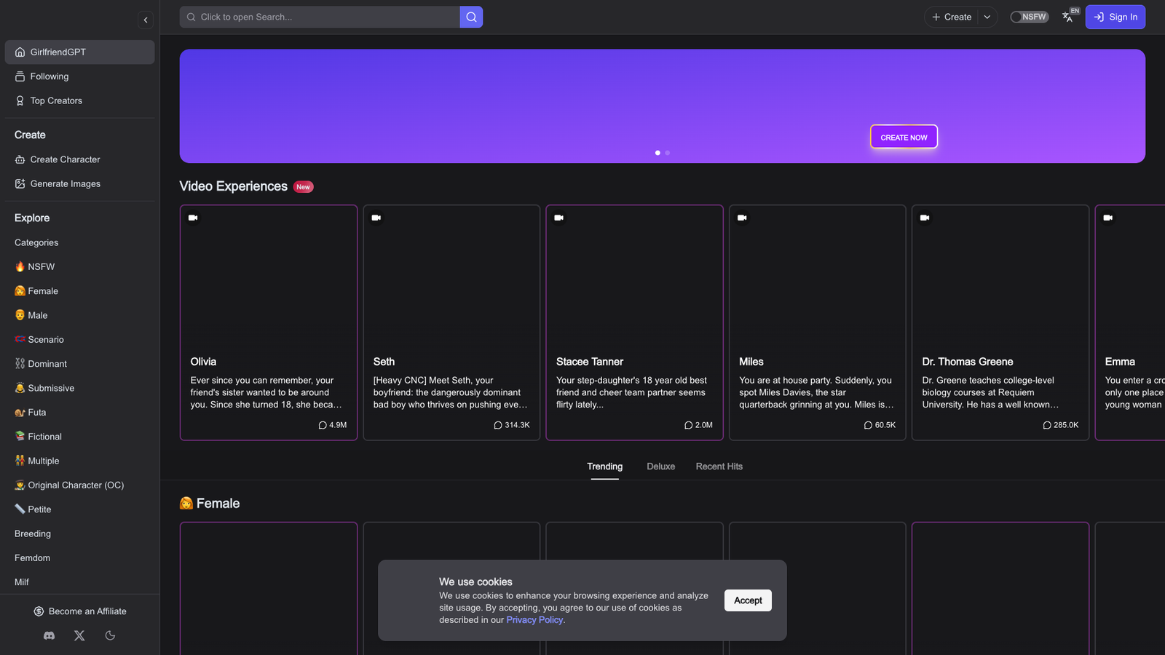Toggle the NSFW switch in header
Image resolution: width=1165 pixels, height=655 pixels.
pos(1029,17)
